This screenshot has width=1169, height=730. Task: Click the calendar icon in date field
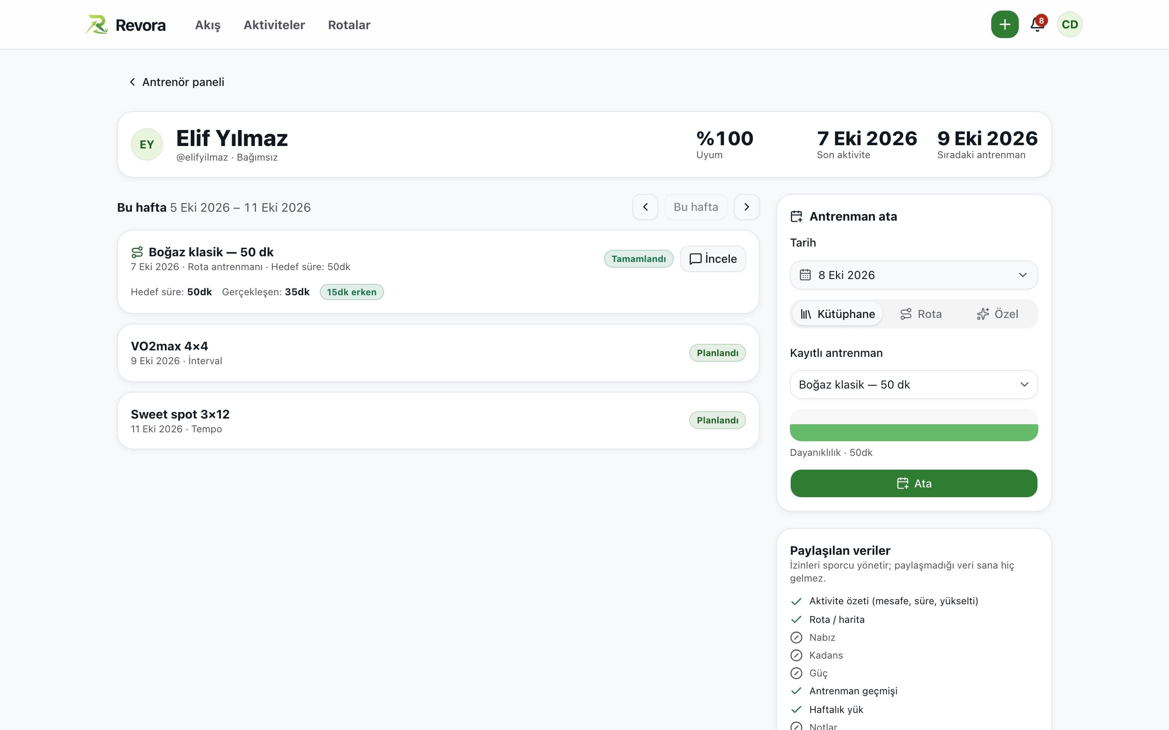(x=805, y=275)
